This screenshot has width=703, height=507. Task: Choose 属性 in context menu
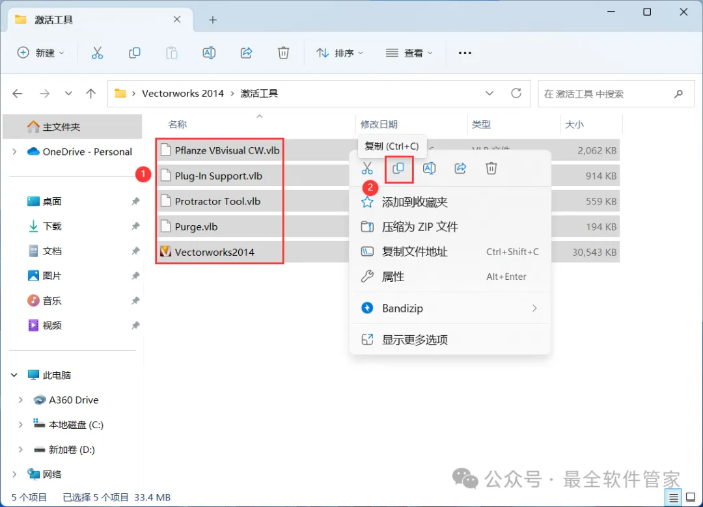[450, 277]
